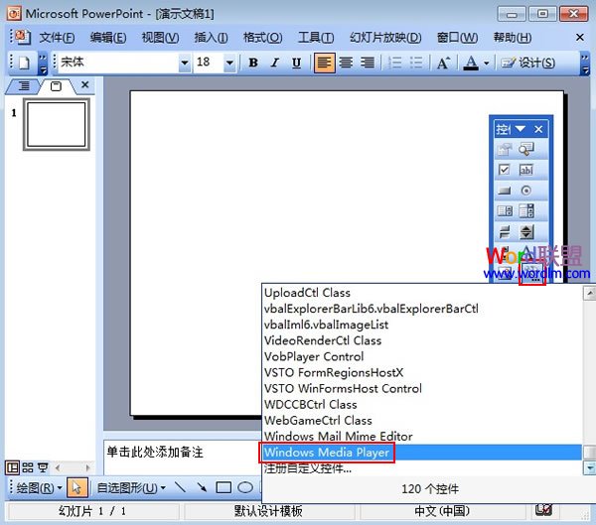
Task: Click the notes area 单击此处添加备注
Action: (x=155, y=453)
